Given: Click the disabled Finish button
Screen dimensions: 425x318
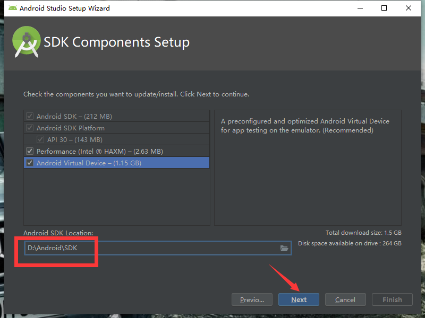Looking at the screenshot, I should click(392, 299).
